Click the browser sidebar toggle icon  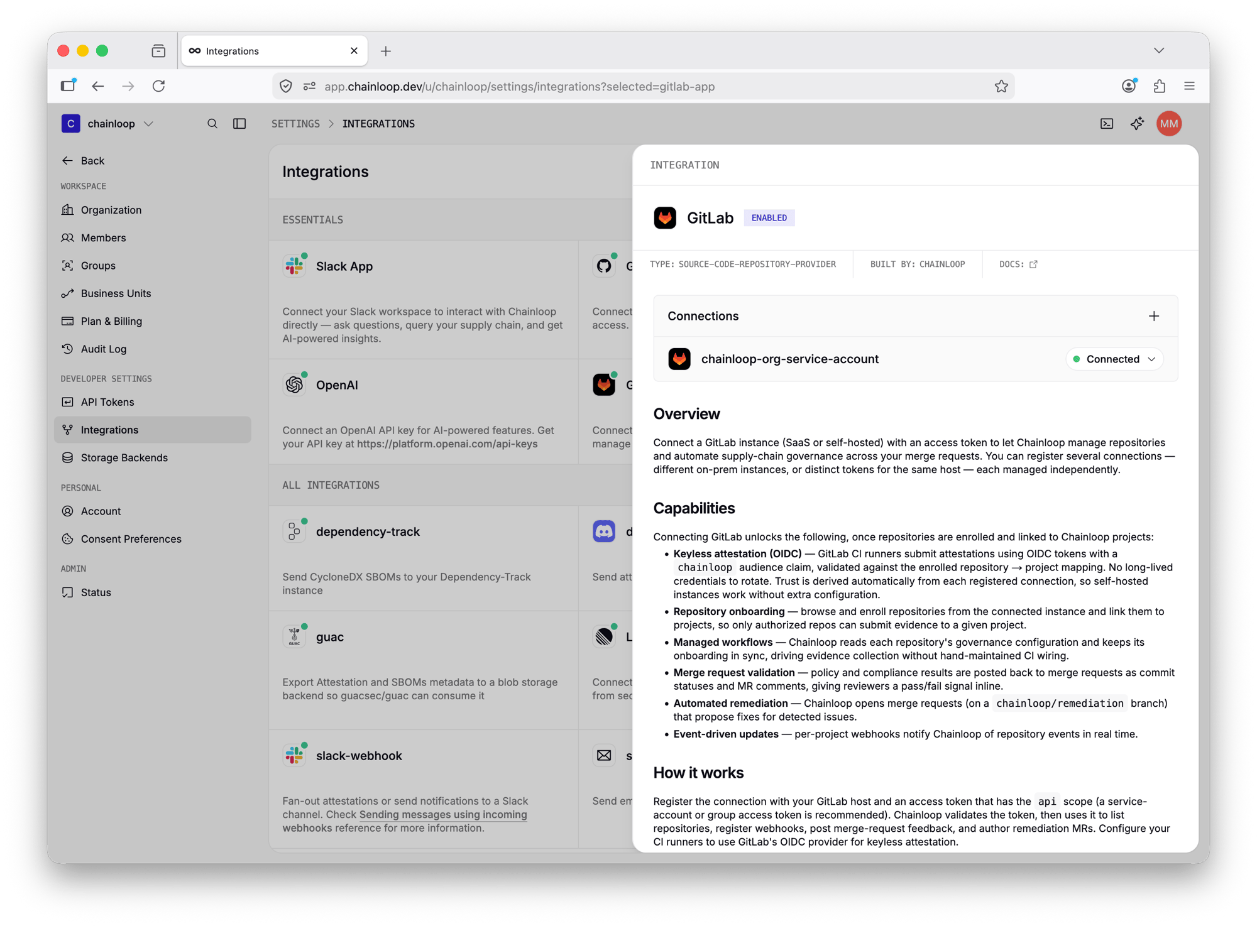coord(68,85)
